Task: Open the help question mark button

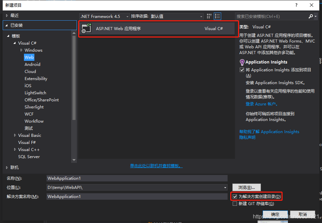Action: [296, 5]
